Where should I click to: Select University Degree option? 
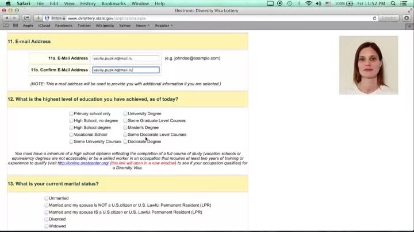point(125,113)
